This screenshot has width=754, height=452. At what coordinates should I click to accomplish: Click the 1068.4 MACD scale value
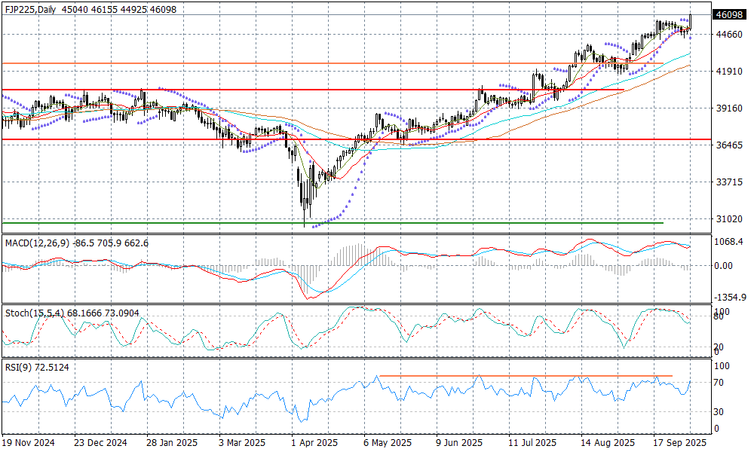pos(728,242)
